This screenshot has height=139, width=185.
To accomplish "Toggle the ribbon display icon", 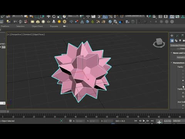I will [x=172, y=17].
